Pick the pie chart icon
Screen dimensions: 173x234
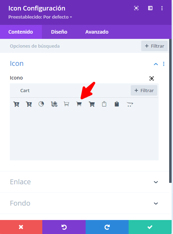41,104
